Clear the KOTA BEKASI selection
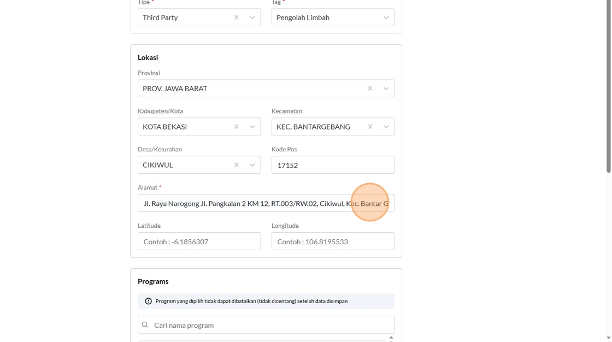This screenshot has height=342, width=612. (x=237, y=127)
